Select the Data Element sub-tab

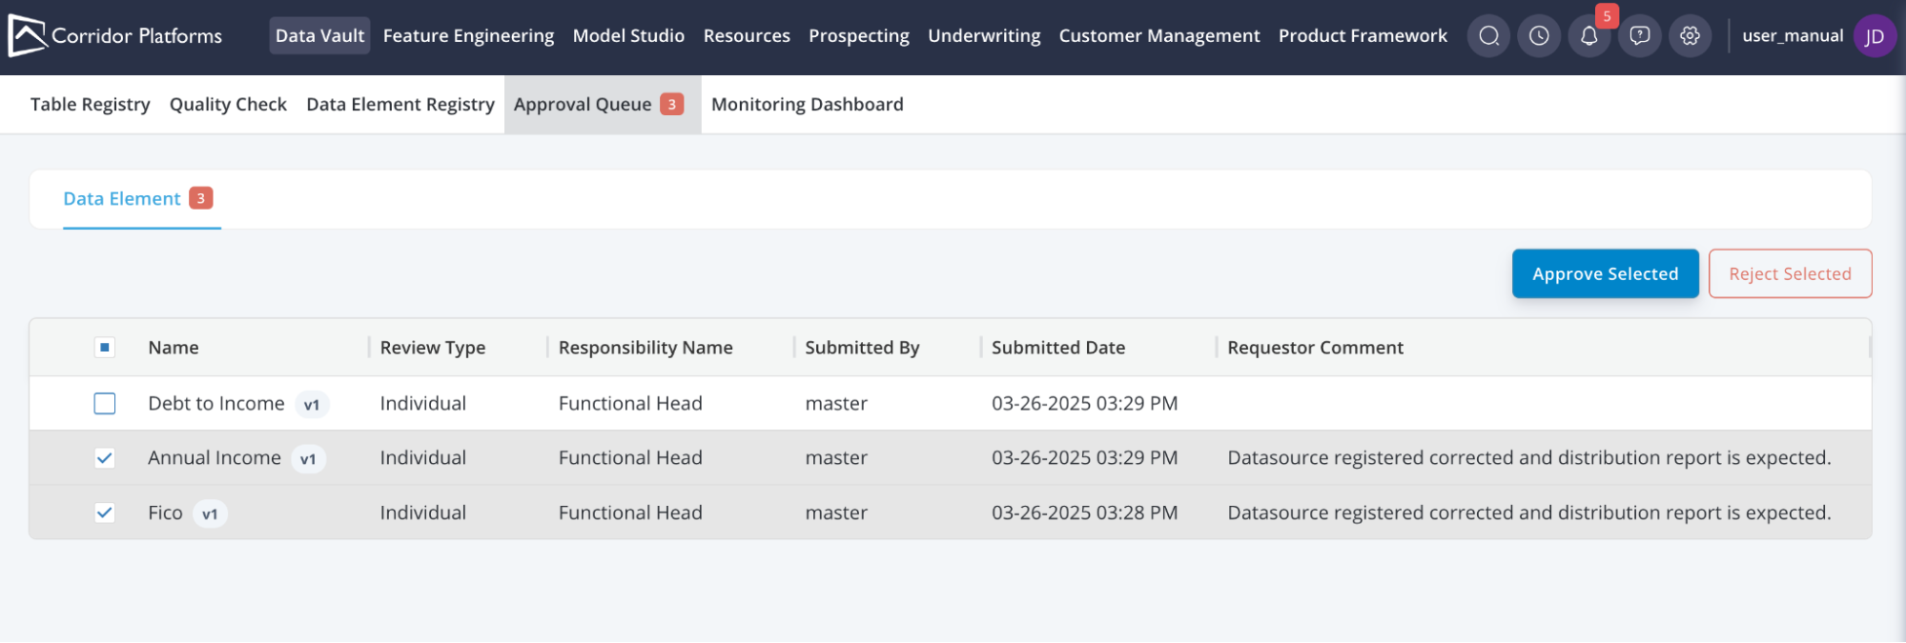[122, 199]
